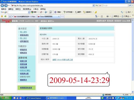Open the 管理文章 sidebar link

tap(23, 61)
